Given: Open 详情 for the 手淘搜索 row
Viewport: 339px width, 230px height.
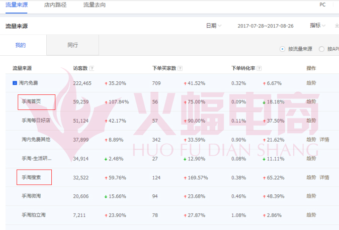Looking at the screenshot, I should pos(324,177).
